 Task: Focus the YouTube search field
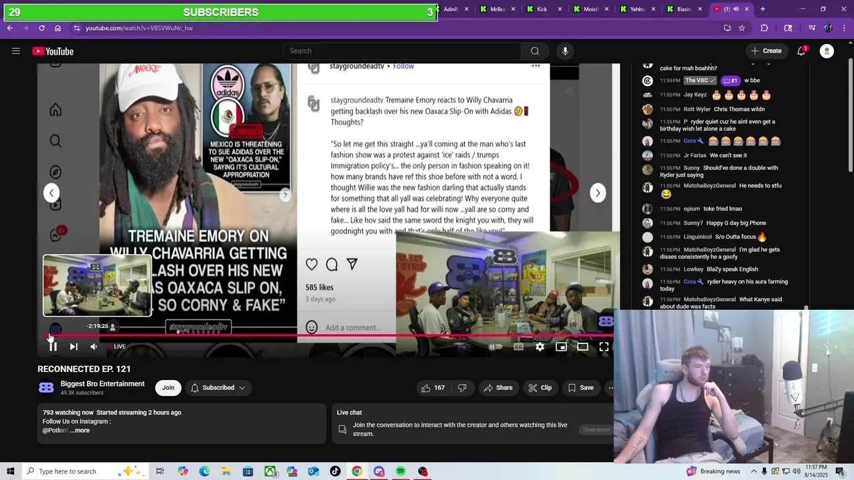point(402,51)
